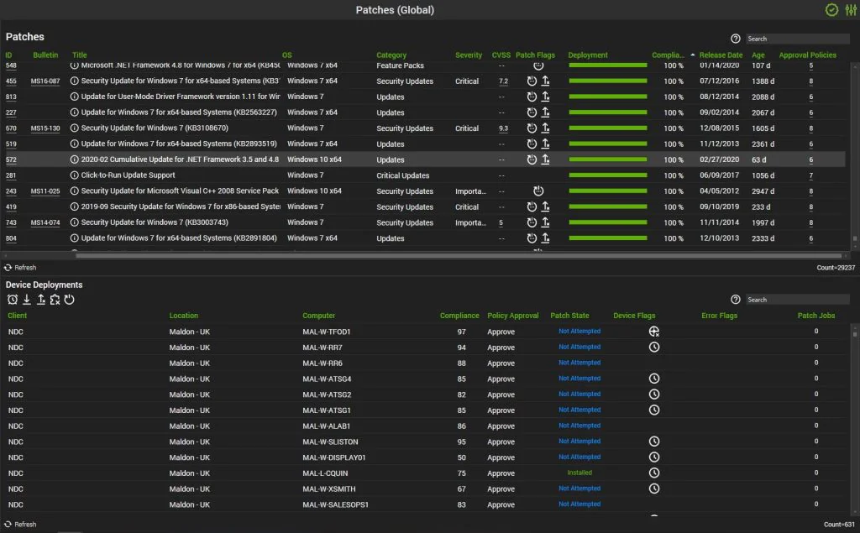Click the deployment progress bar for patch 804
Screen dimensions: 860x533
(x=608, y=238)
